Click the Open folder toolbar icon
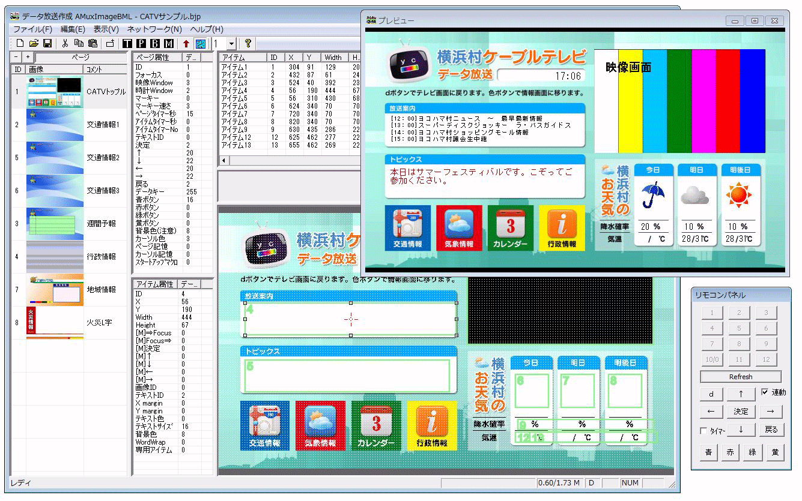802x501 pixels. [x=34, y=43]
